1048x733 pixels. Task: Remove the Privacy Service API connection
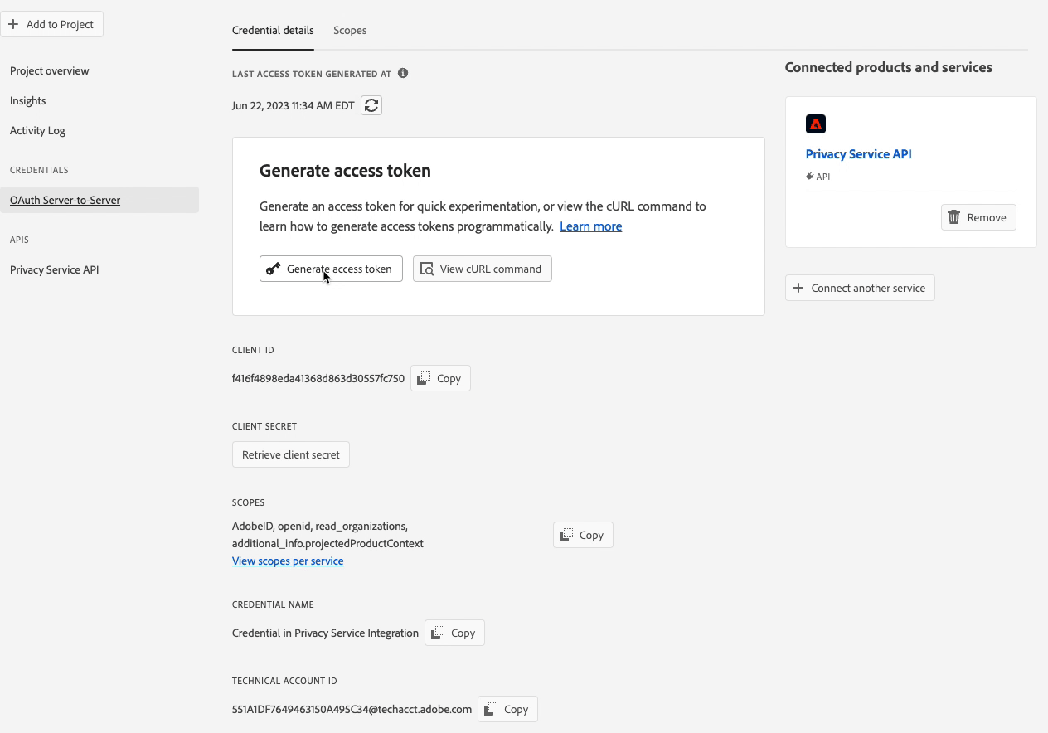tap(978, 216)
